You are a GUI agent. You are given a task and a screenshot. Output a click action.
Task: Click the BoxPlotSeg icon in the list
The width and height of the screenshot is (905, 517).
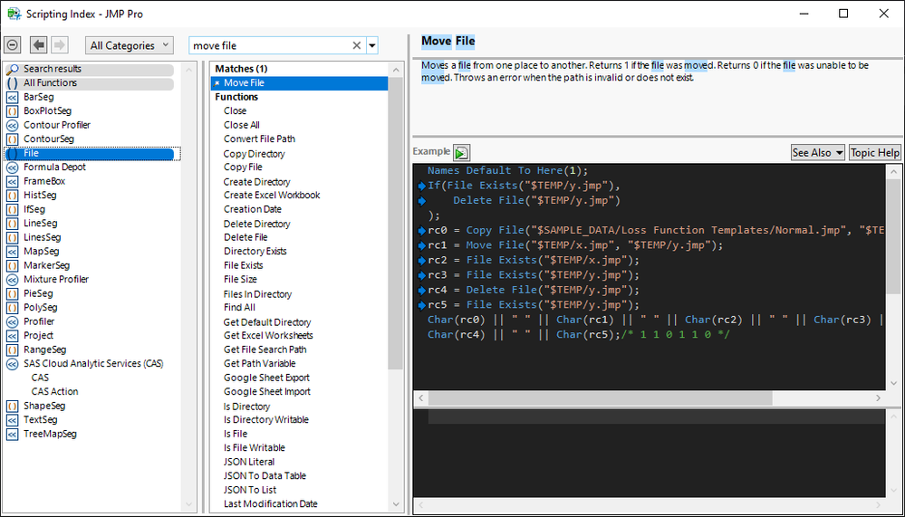(x=13, y=111)
